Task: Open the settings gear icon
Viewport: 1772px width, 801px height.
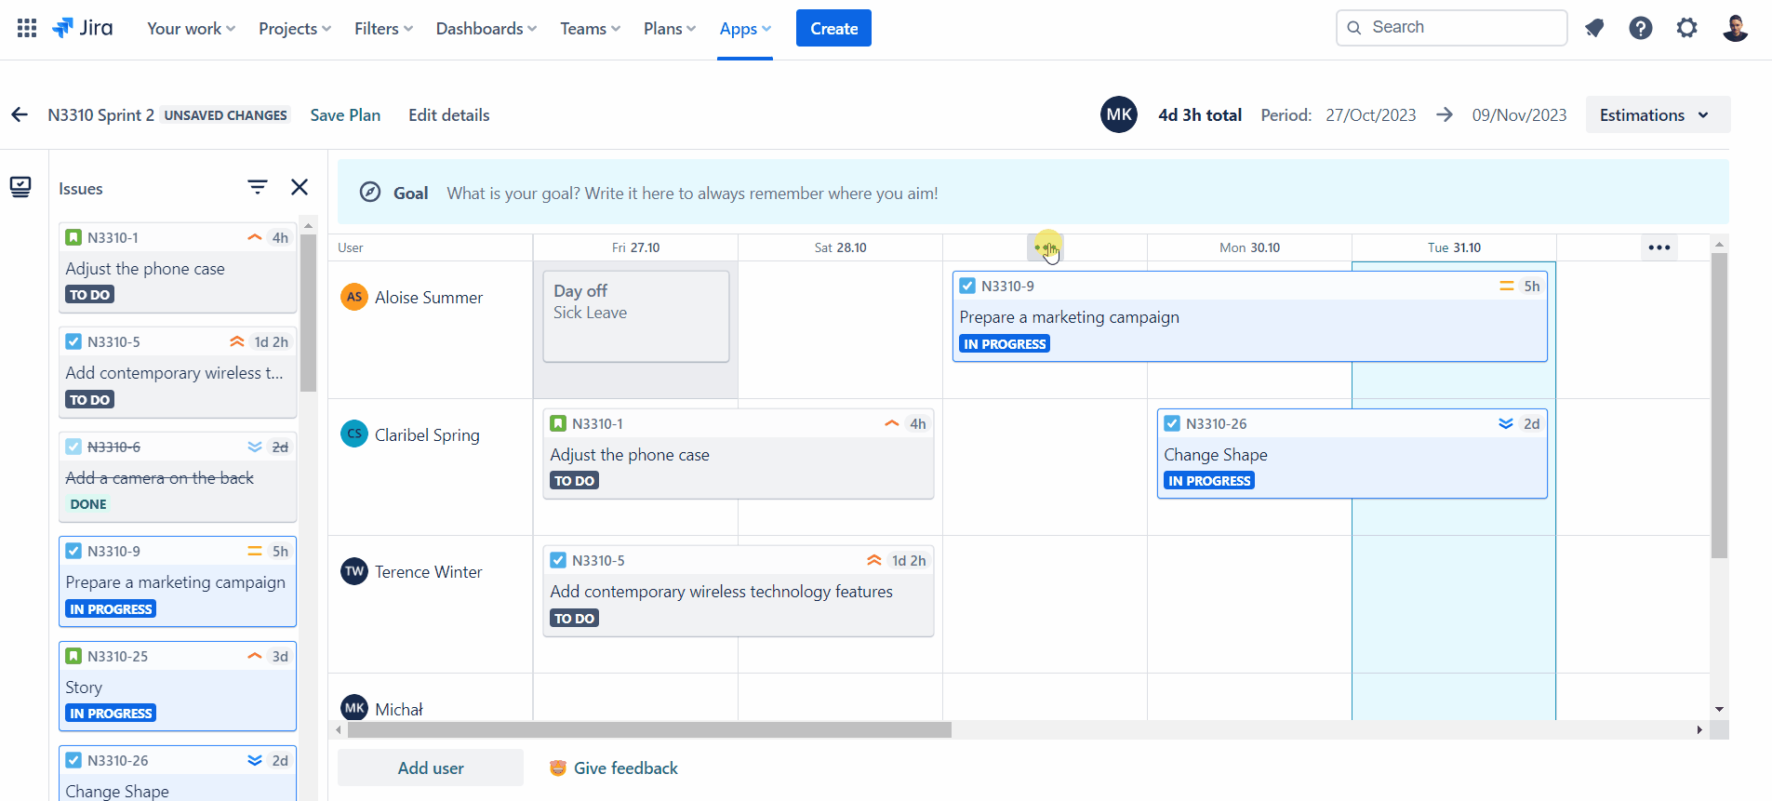Action: click(x=1686, y=28)
